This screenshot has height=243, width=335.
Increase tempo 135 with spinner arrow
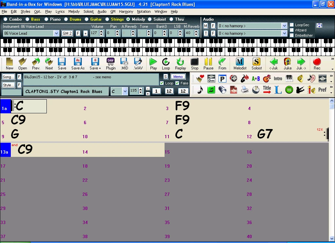pos(141,89)
